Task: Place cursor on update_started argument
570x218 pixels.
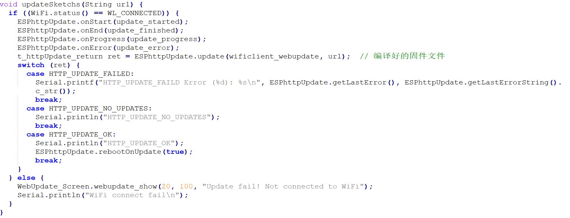Action: point(148,22)
